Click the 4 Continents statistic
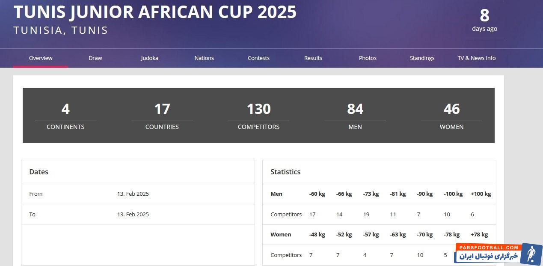This screenshot has width=543, height=266. pyautogui.click(x=65, y=116)
